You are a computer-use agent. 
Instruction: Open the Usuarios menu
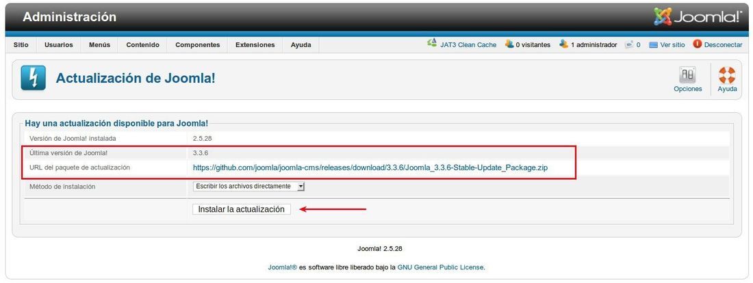[x=59, y=44]
